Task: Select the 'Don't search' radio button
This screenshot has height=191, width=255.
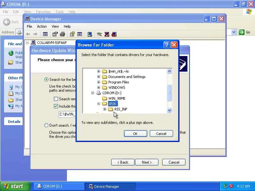Action: pyautogui.click(x=46, y=125)
